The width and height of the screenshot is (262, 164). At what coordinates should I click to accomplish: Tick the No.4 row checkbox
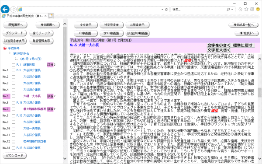point(14,90)
